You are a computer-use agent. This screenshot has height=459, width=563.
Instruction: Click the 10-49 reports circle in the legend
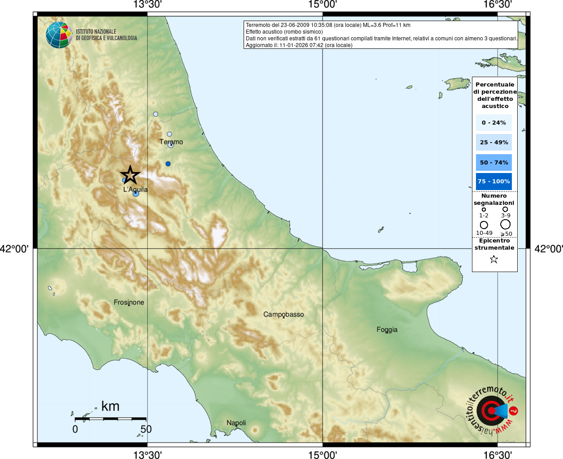point(484,225)
